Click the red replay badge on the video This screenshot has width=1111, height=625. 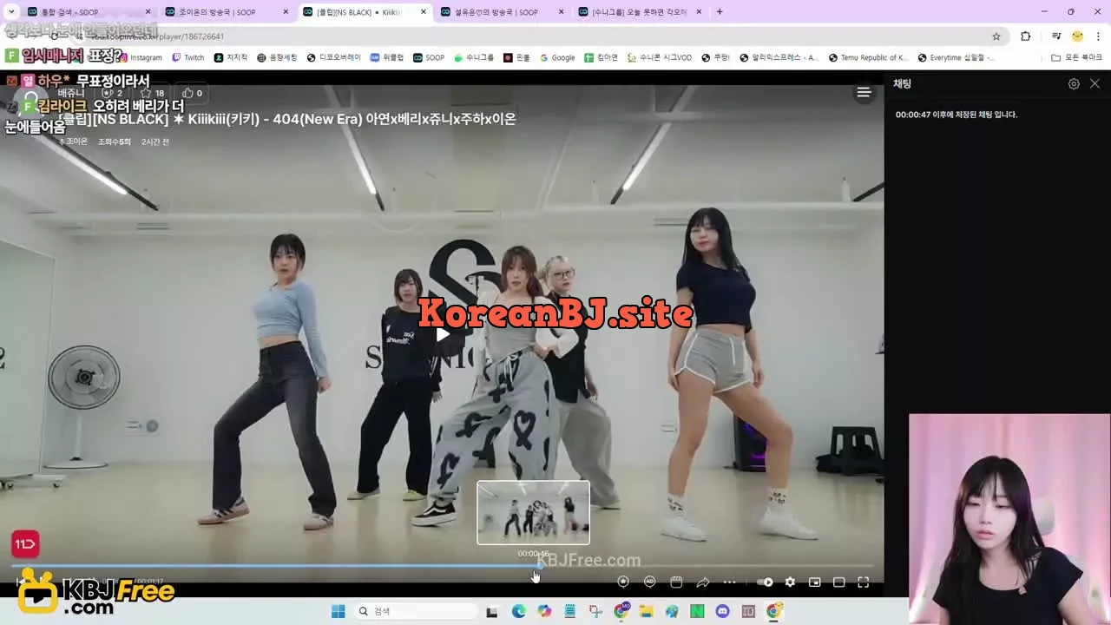[x=25, y=544]
